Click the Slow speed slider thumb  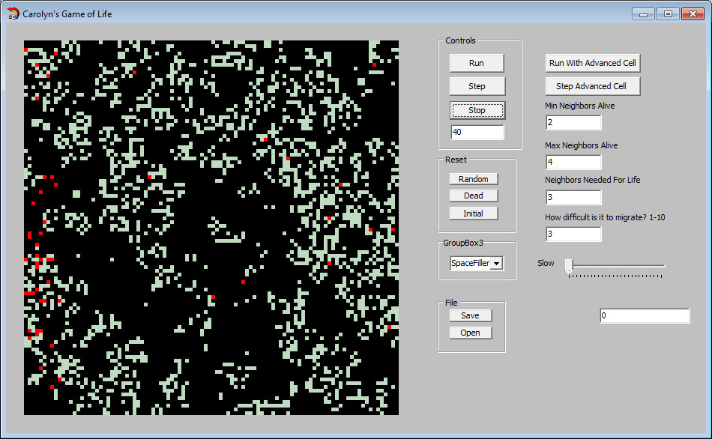(x=569, y=266)
